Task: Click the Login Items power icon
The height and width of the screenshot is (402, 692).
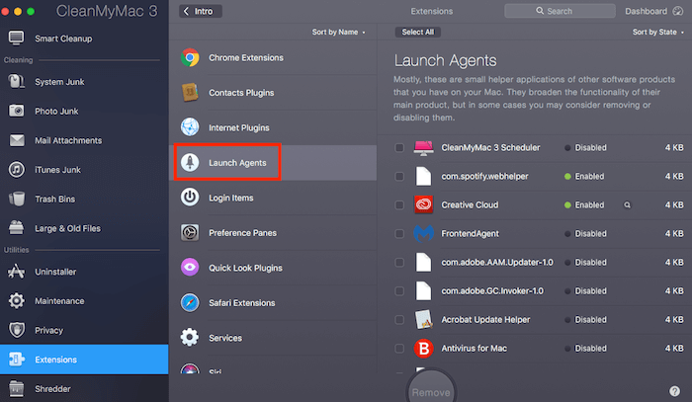Action: point(190,198)
